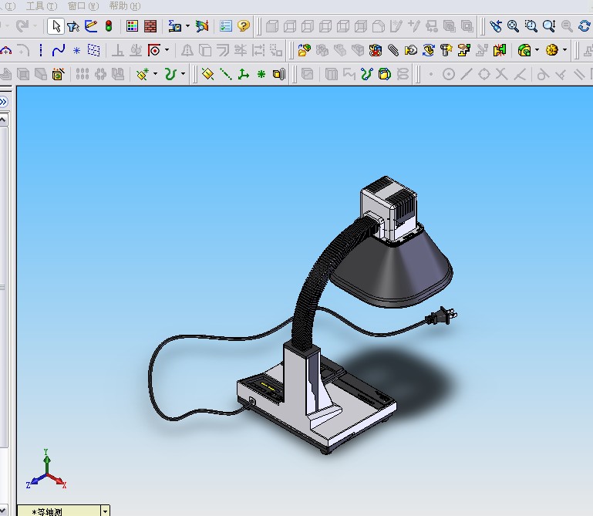Click the *等轴测 view orientation box

coord(59,511)
